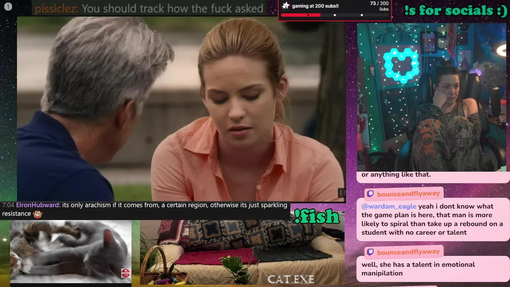Image resolution: width=510 pixels, height=287 pixels.
Task: Click the @wardam_eagle mention
Action: tap(389, 206)
